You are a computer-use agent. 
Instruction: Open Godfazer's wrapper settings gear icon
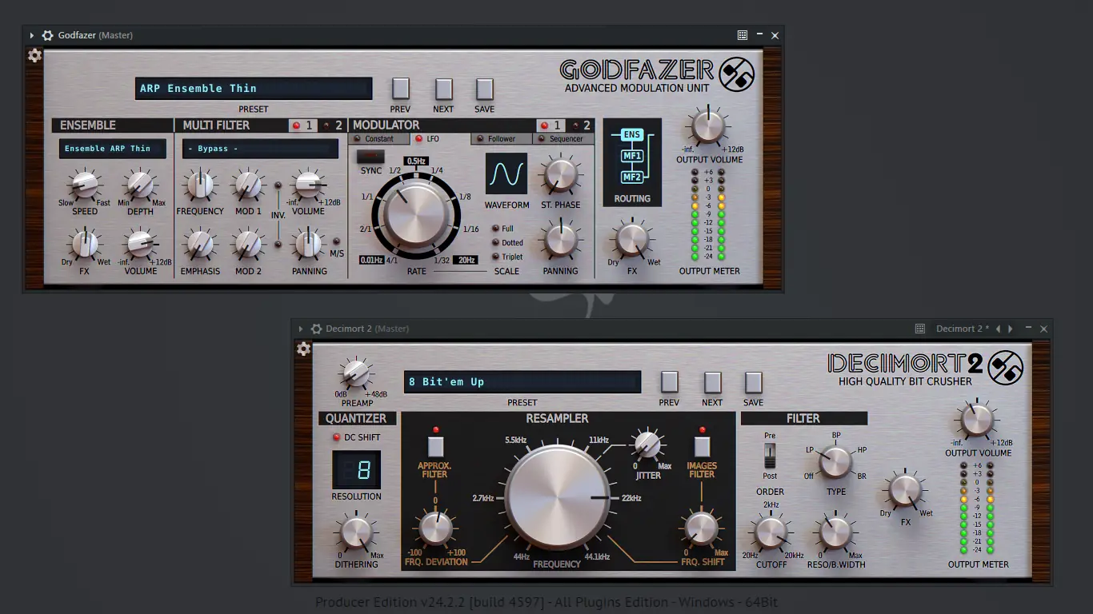(x=34, y=56)
